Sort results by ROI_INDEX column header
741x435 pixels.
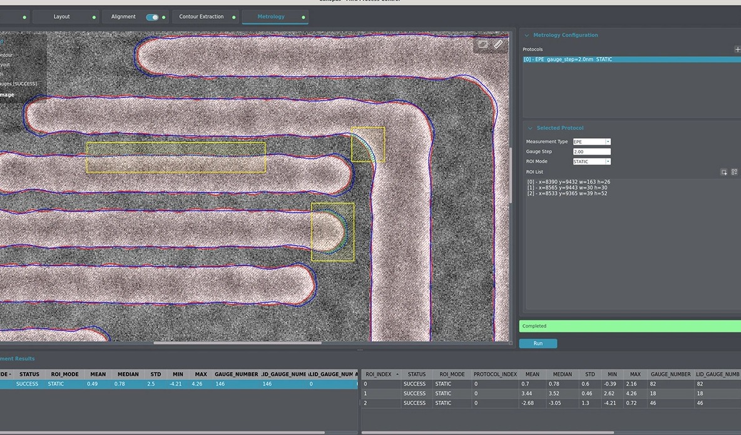[x=379, y=374]
